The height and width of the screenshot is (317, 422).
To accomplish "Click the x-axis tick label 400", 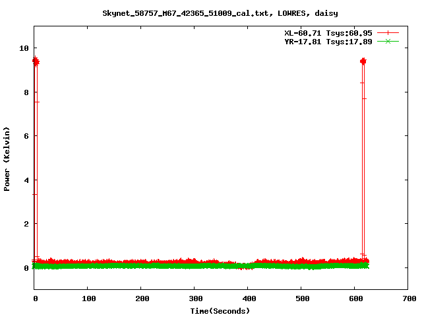I will click(249, 299).
